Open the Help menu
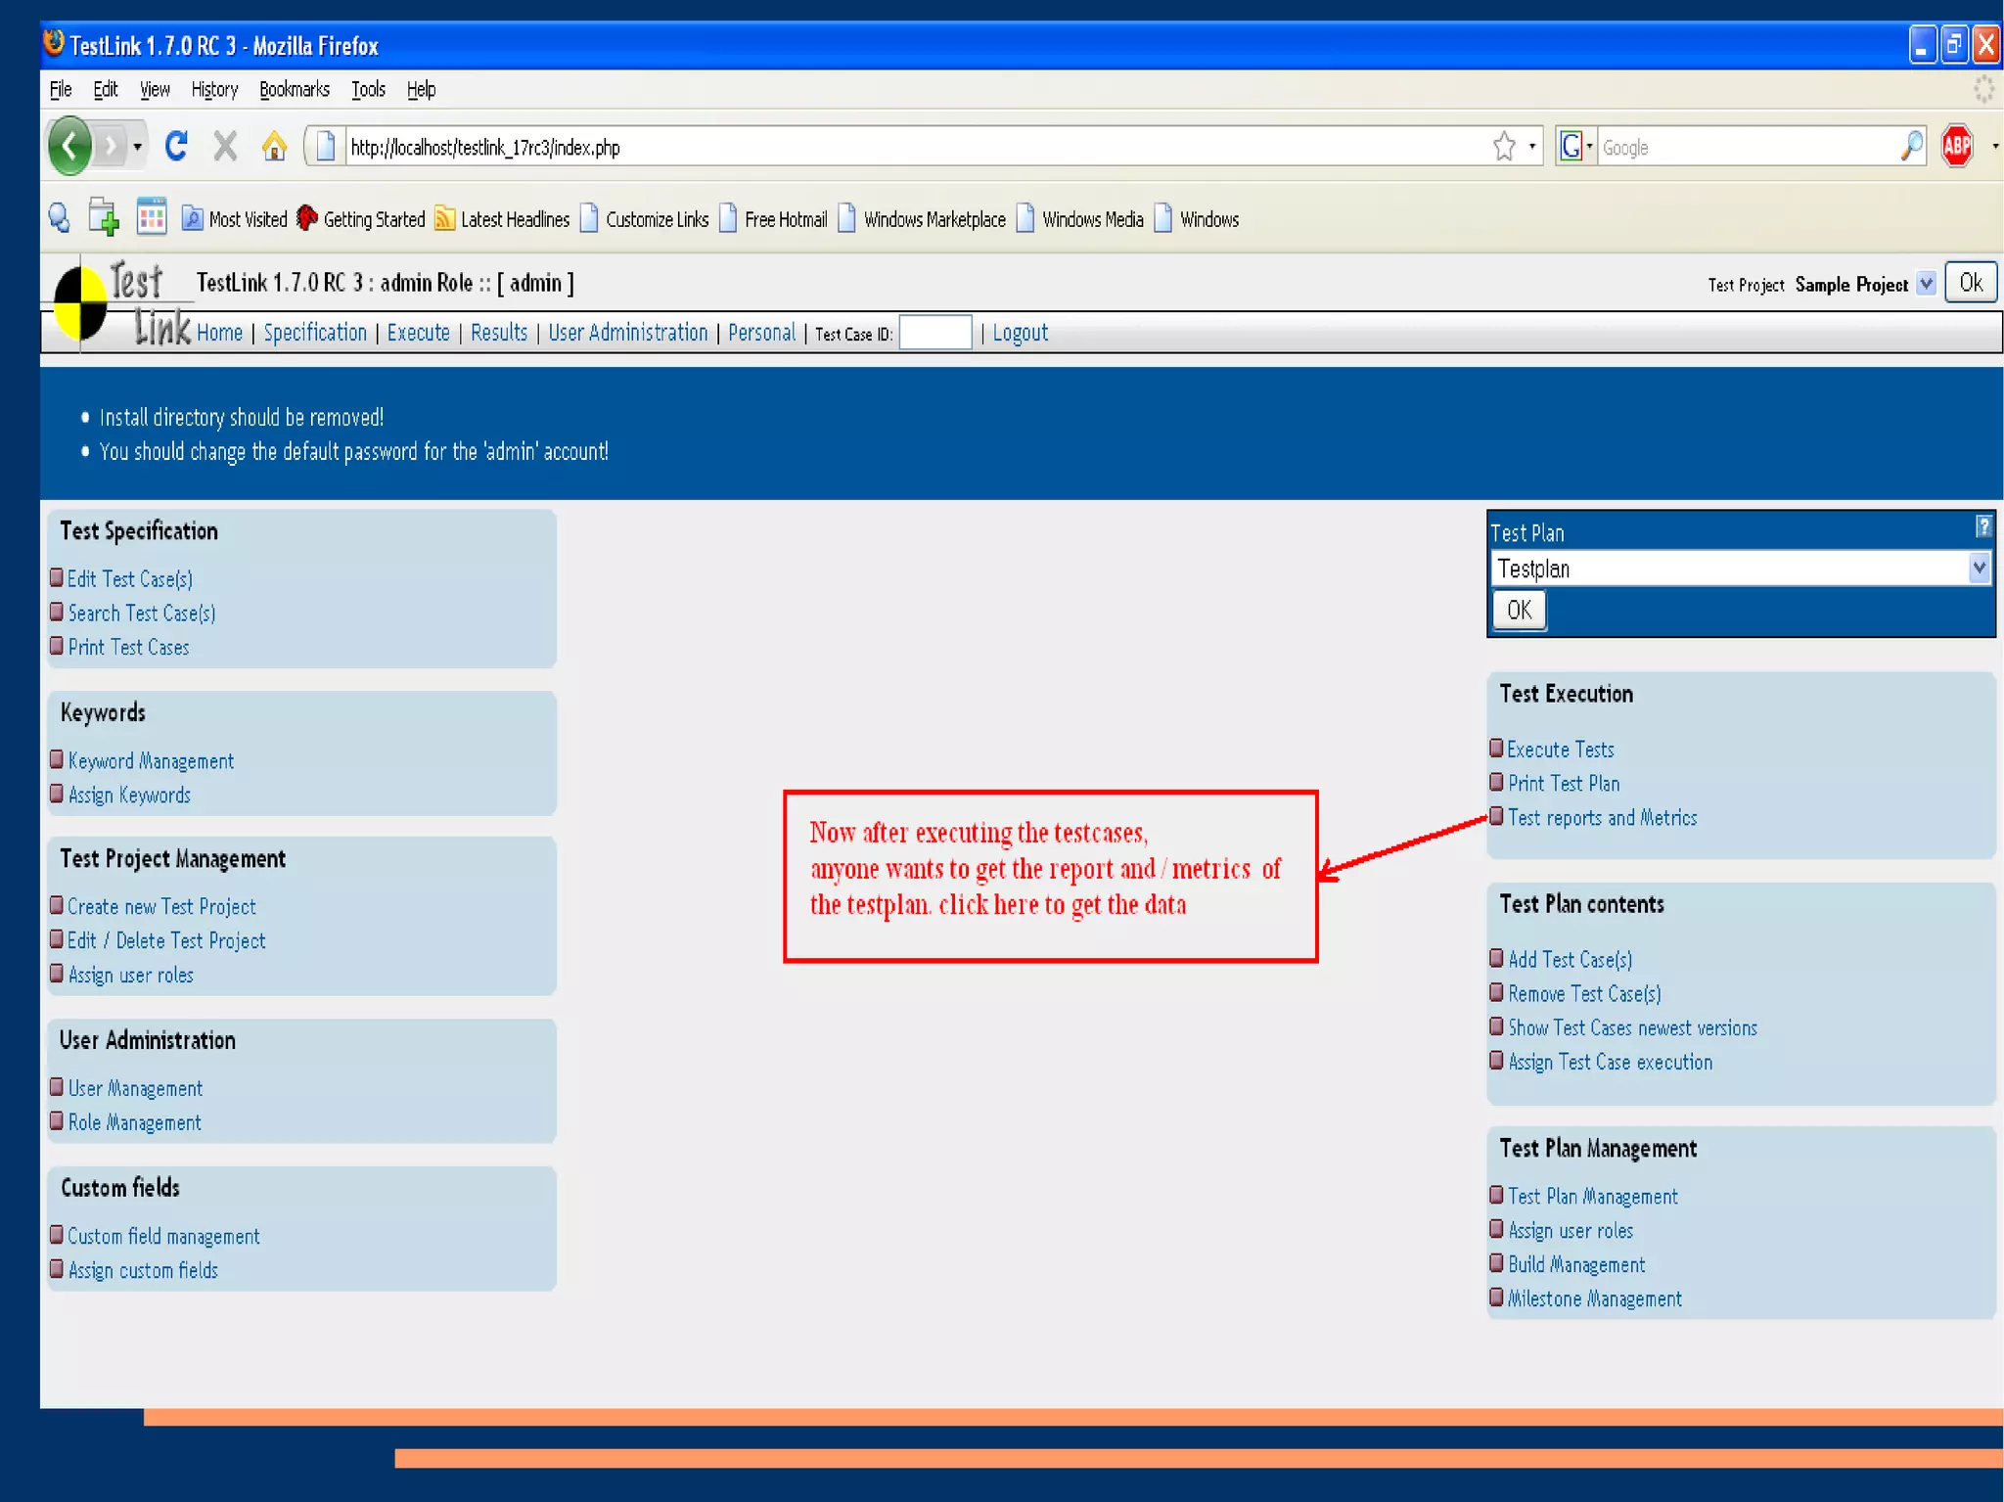Viewport: 2004px width, 1502px height. click(422, 90)
